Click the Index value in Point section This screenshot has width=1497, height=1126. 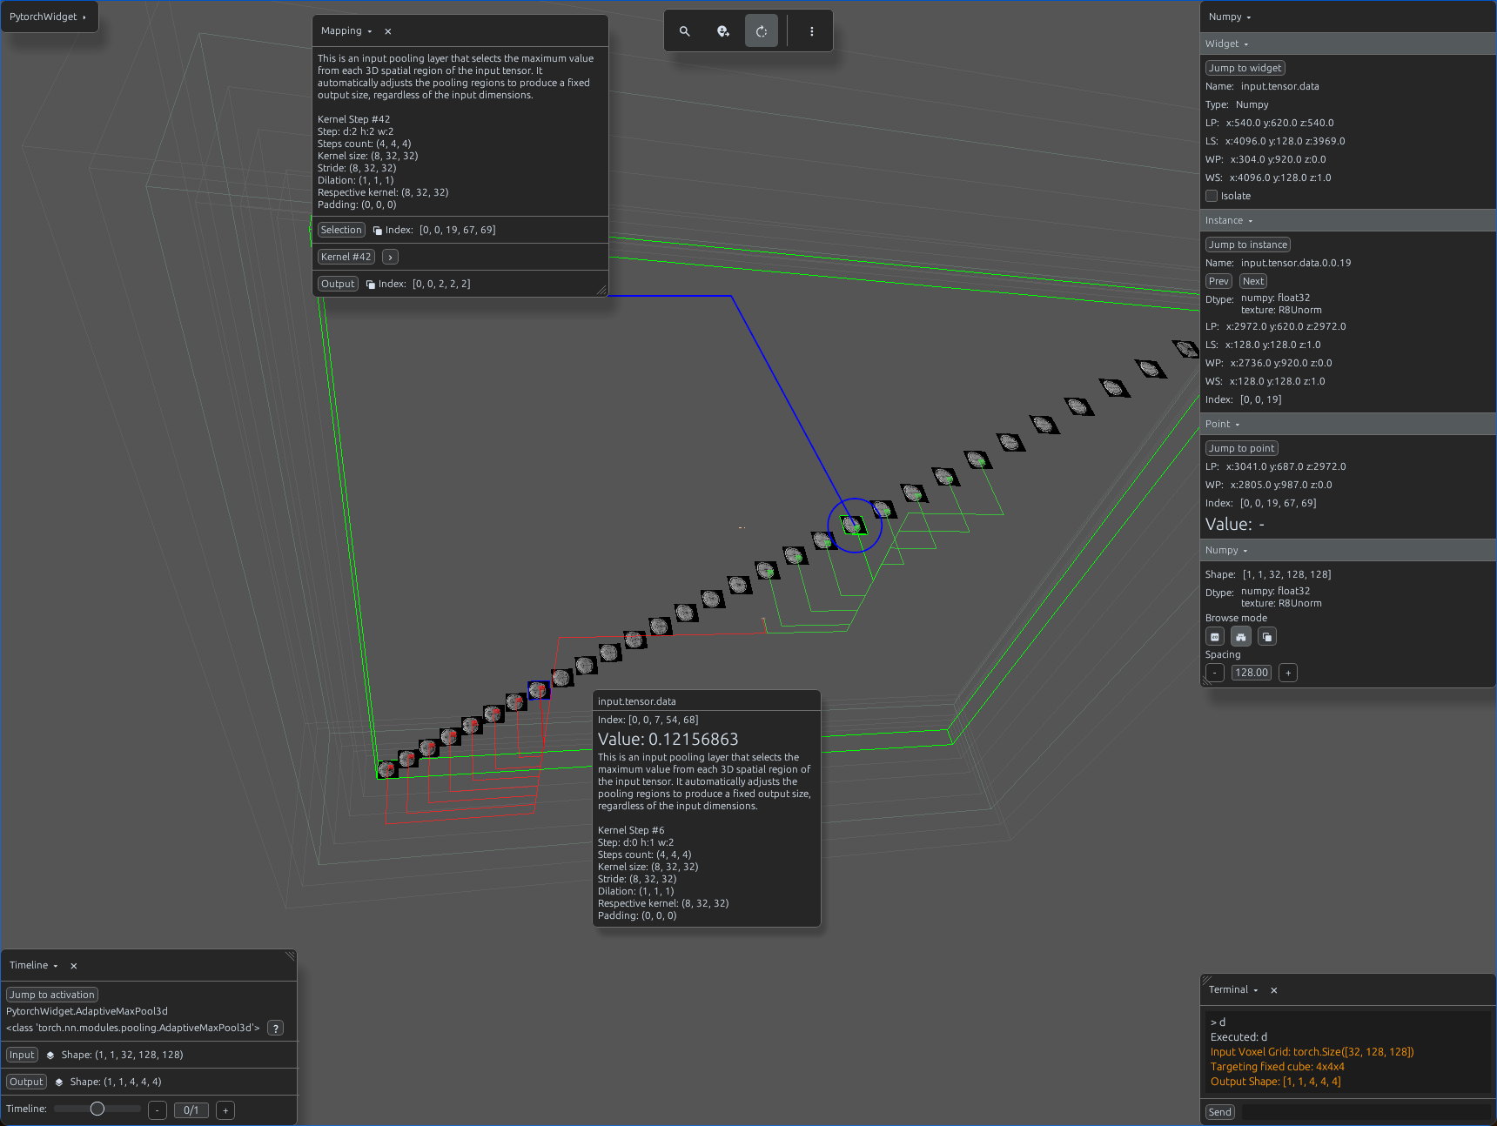pyautogui.click(x=1278, y=503)
